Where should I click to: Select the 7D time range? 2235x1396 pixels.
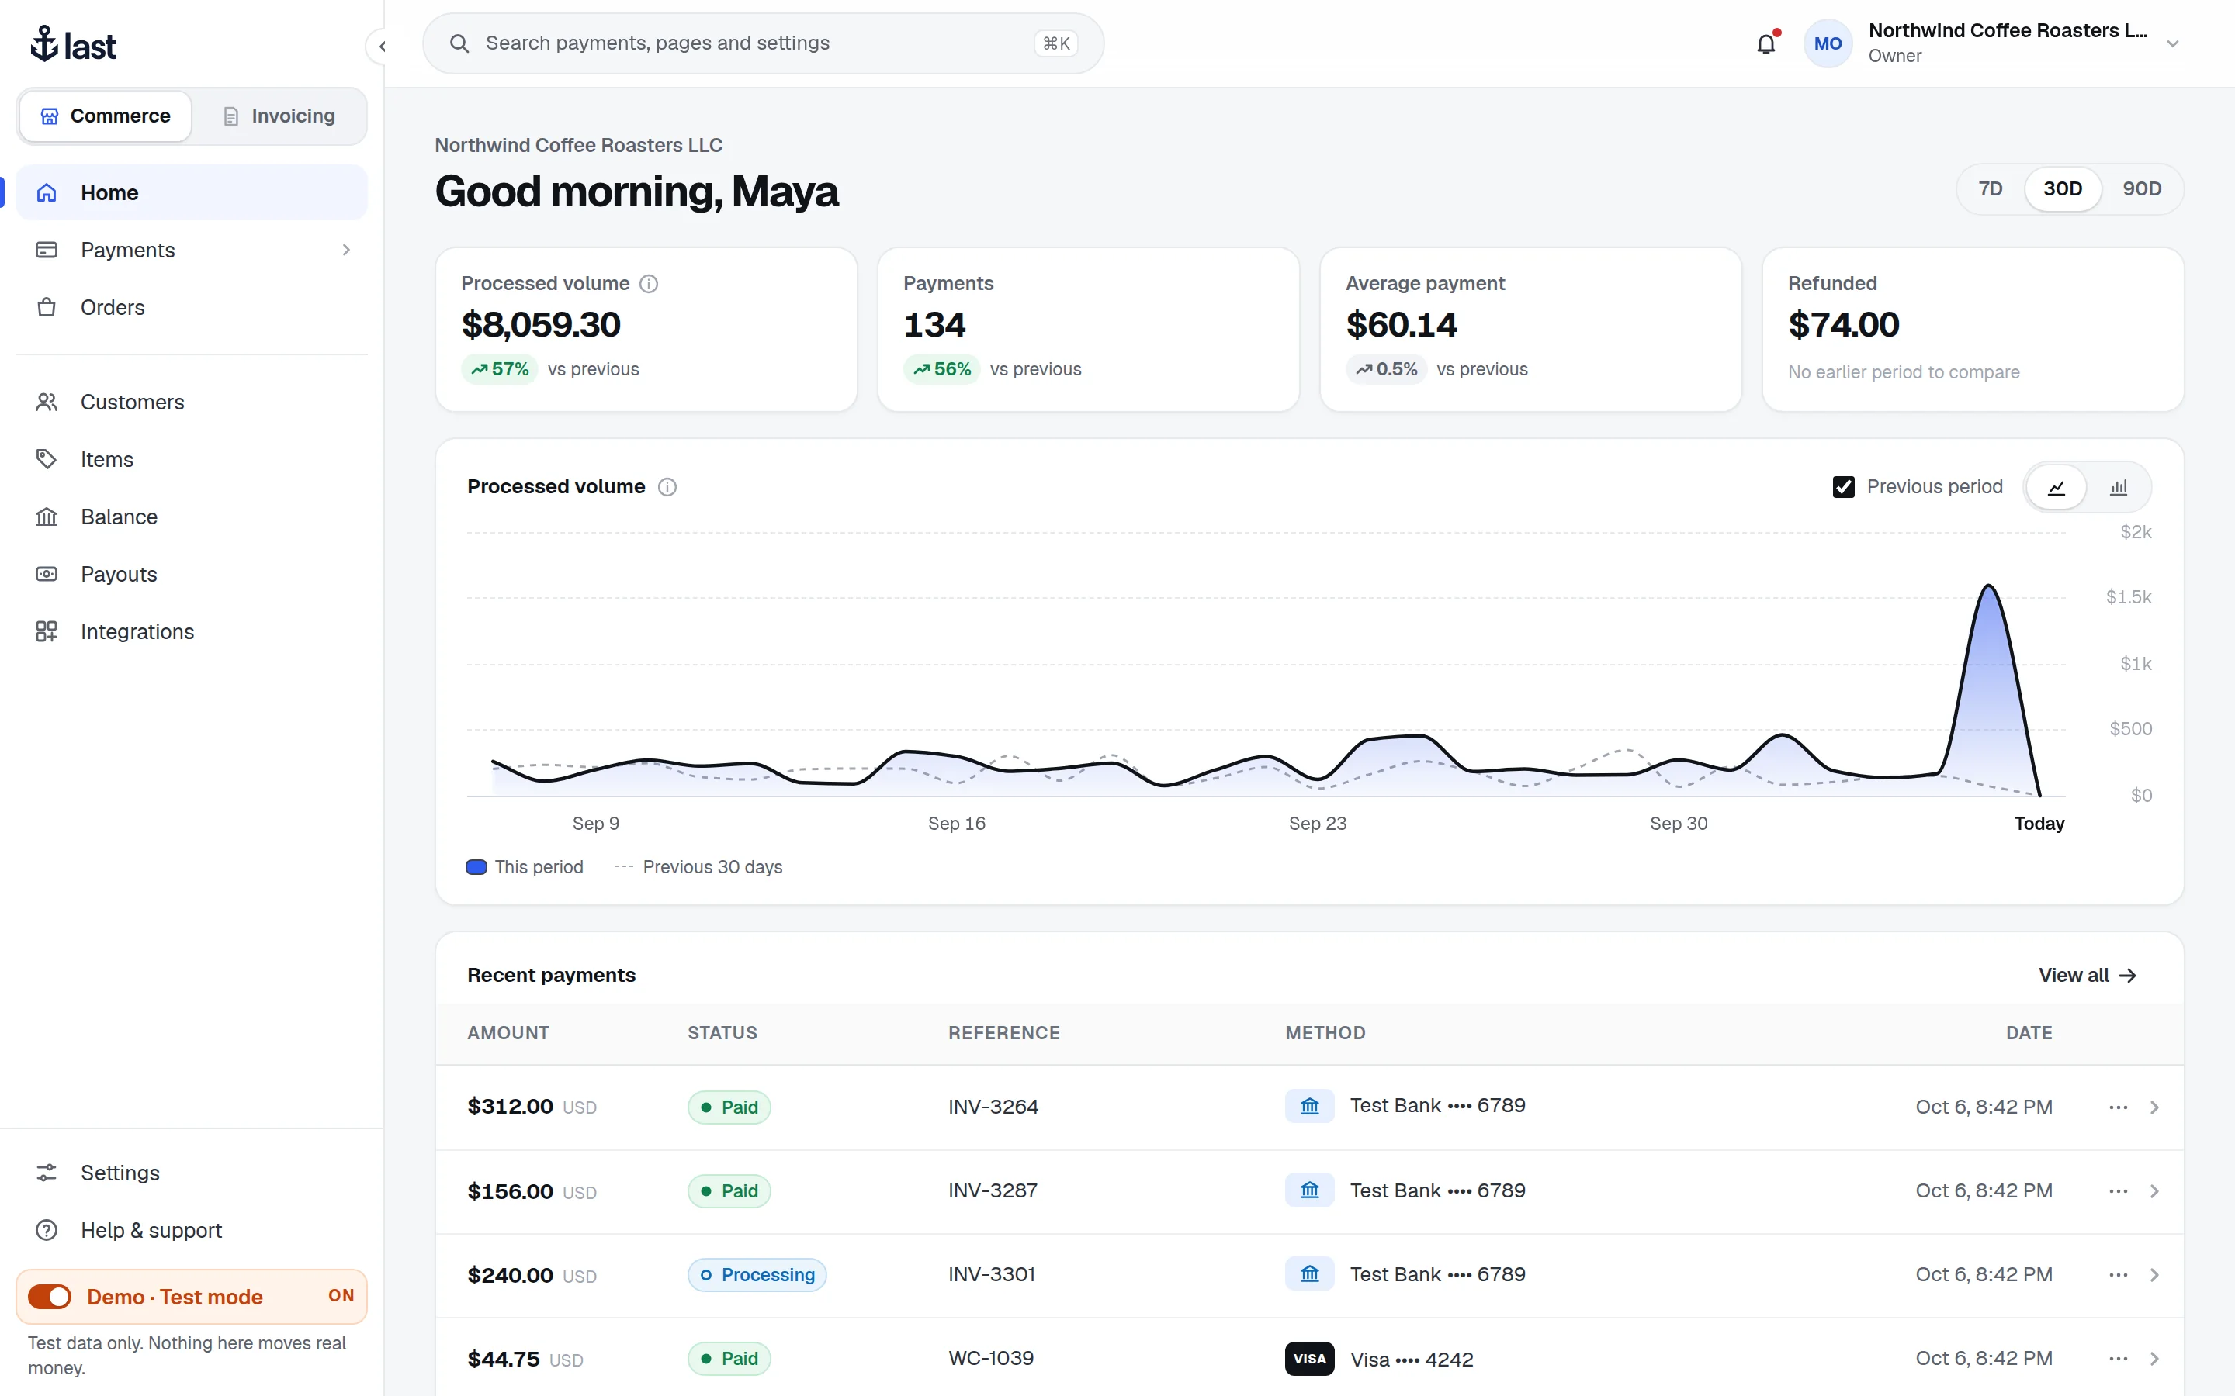[1991, 189]
